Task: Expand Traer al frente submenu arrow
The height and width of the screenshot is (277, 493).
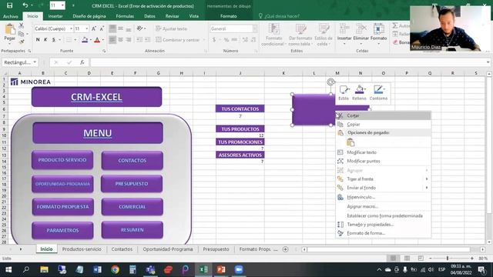Action: 427,179
